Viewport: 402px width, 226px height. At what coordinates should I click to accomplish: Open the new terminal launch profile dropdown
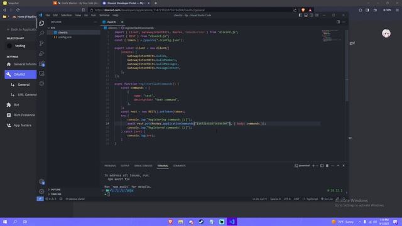[317, 166]
